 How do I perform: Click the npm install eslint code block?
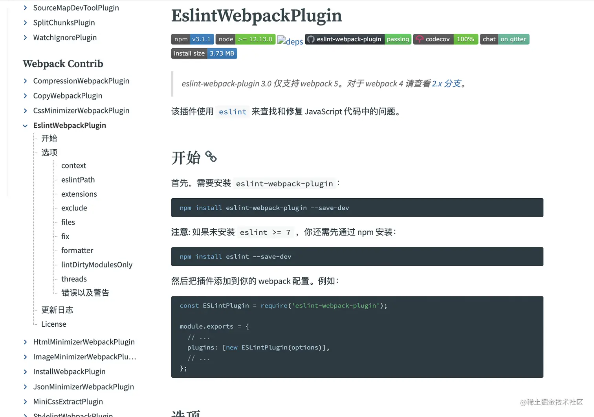(x=357, y=257)
